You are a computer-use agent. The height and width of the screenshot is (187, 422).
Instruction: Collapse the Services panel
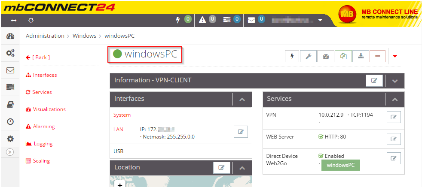(395, 100)
